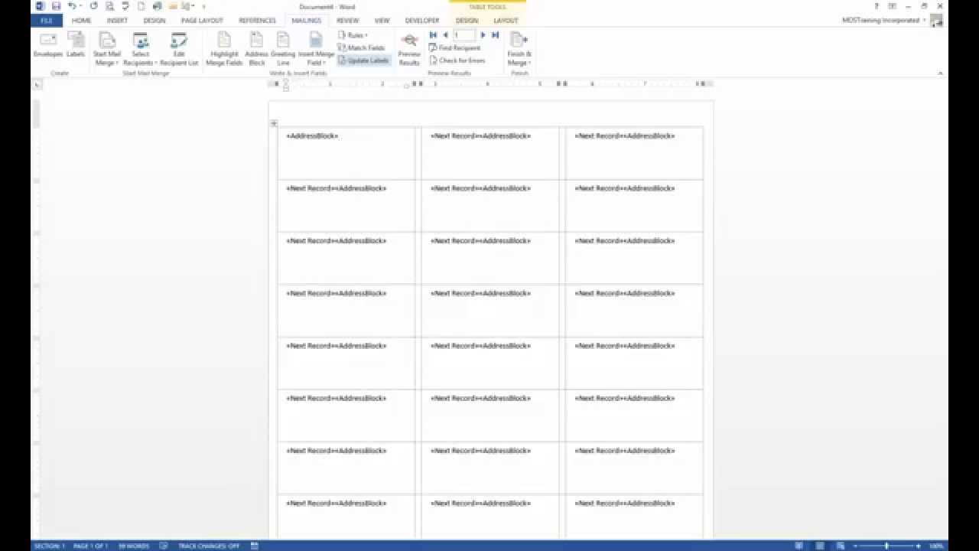Click the Undo icon
The image size is (979, 551).
(72, 6)
